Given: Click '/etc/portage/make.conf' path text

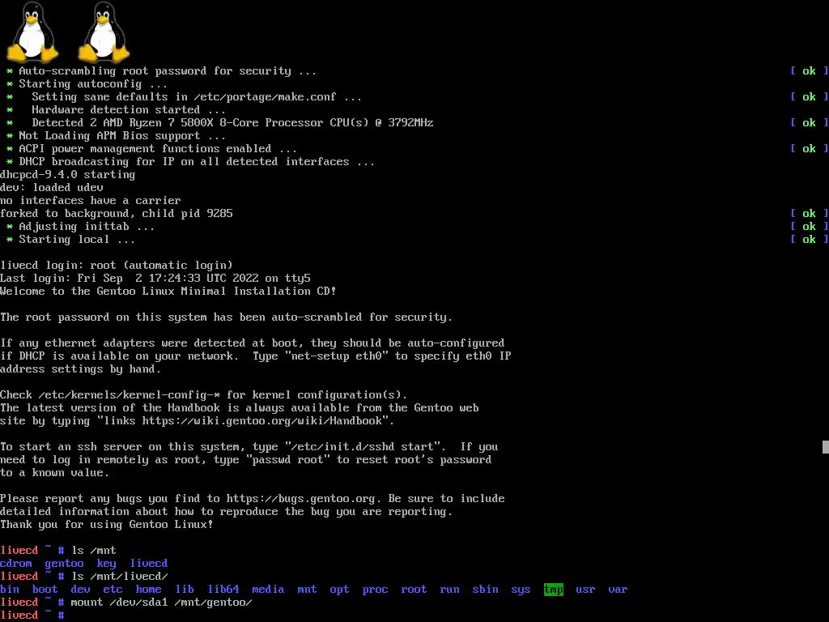Looking at the screenshot, I should [265, 97].
